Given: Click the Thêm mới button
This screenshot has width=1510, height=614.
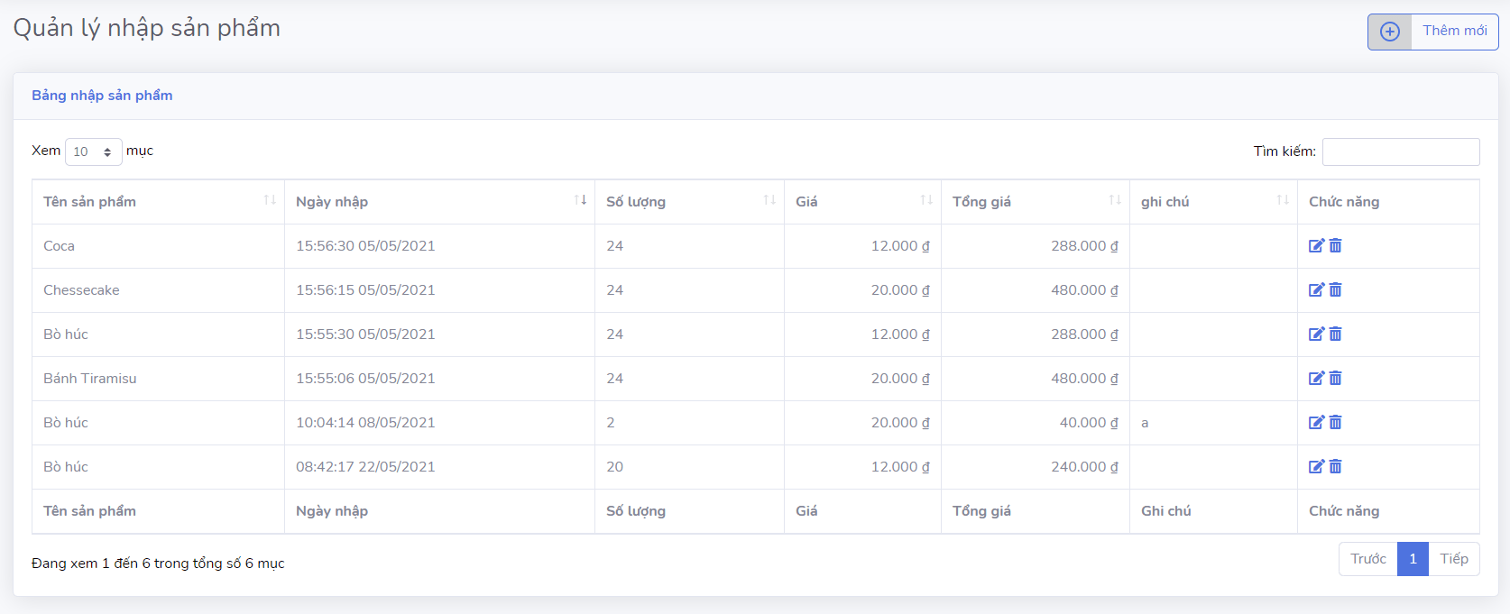Looking at the screenshot, I should click(1432, 32).
